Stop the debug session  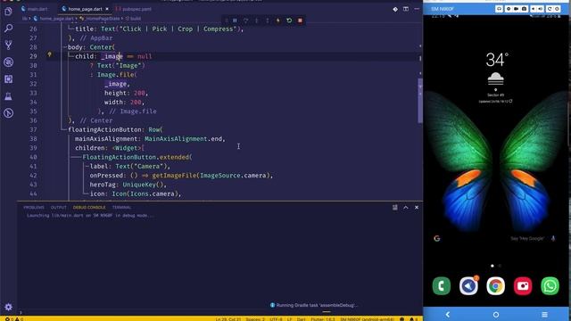300,21
